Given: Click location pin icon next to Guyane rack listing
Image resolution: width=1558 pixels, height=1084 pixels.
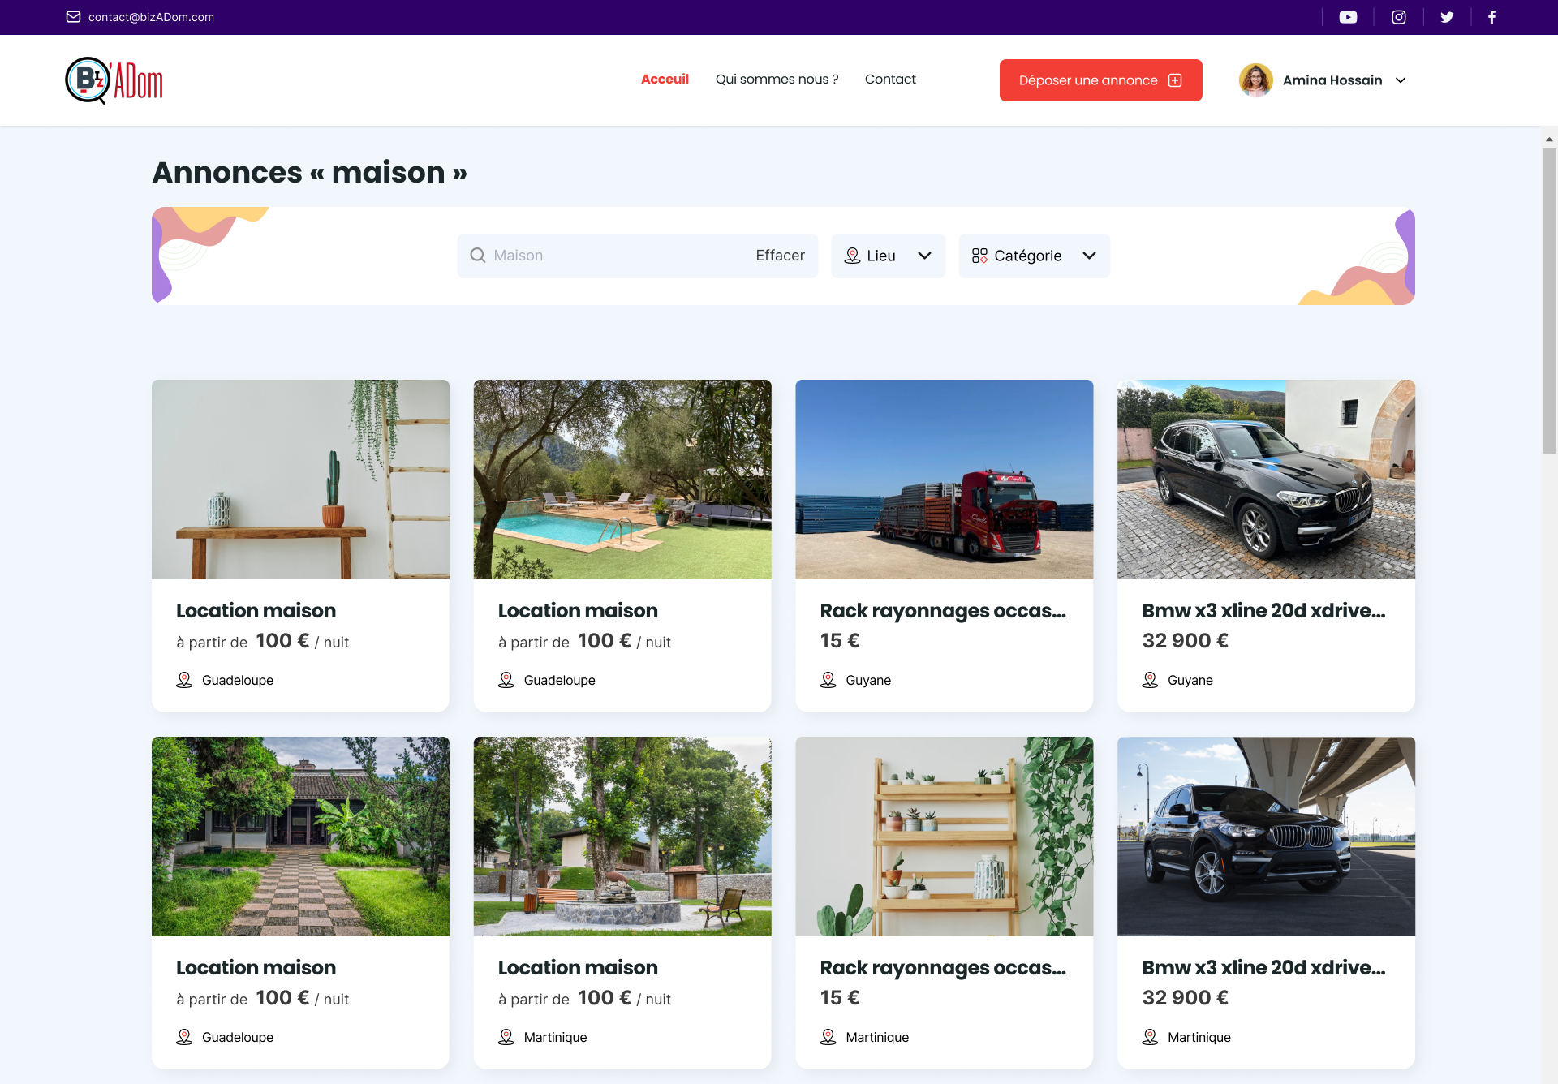Looking at the screenshot, I should pyautogui.click(x=828, y=680).
